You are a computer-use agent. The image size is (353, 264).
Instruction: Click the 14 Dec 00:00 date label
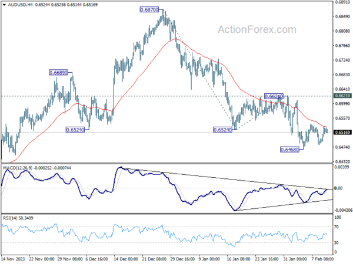point(126,259)
